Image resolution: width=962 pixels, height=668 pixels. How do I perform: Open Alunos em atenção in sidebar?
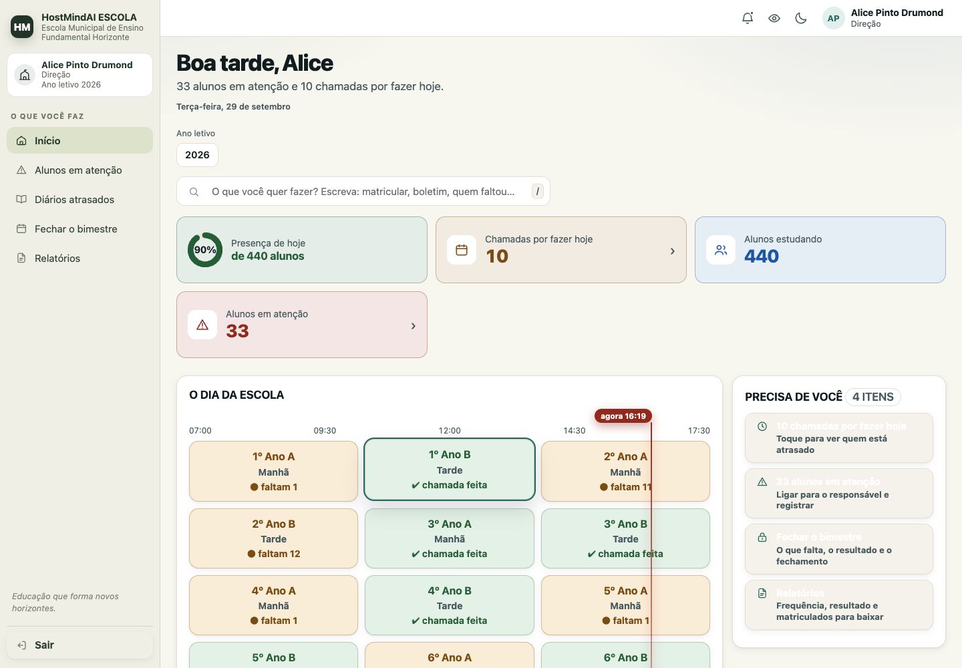pyautogui.click(x=79, y=170)
